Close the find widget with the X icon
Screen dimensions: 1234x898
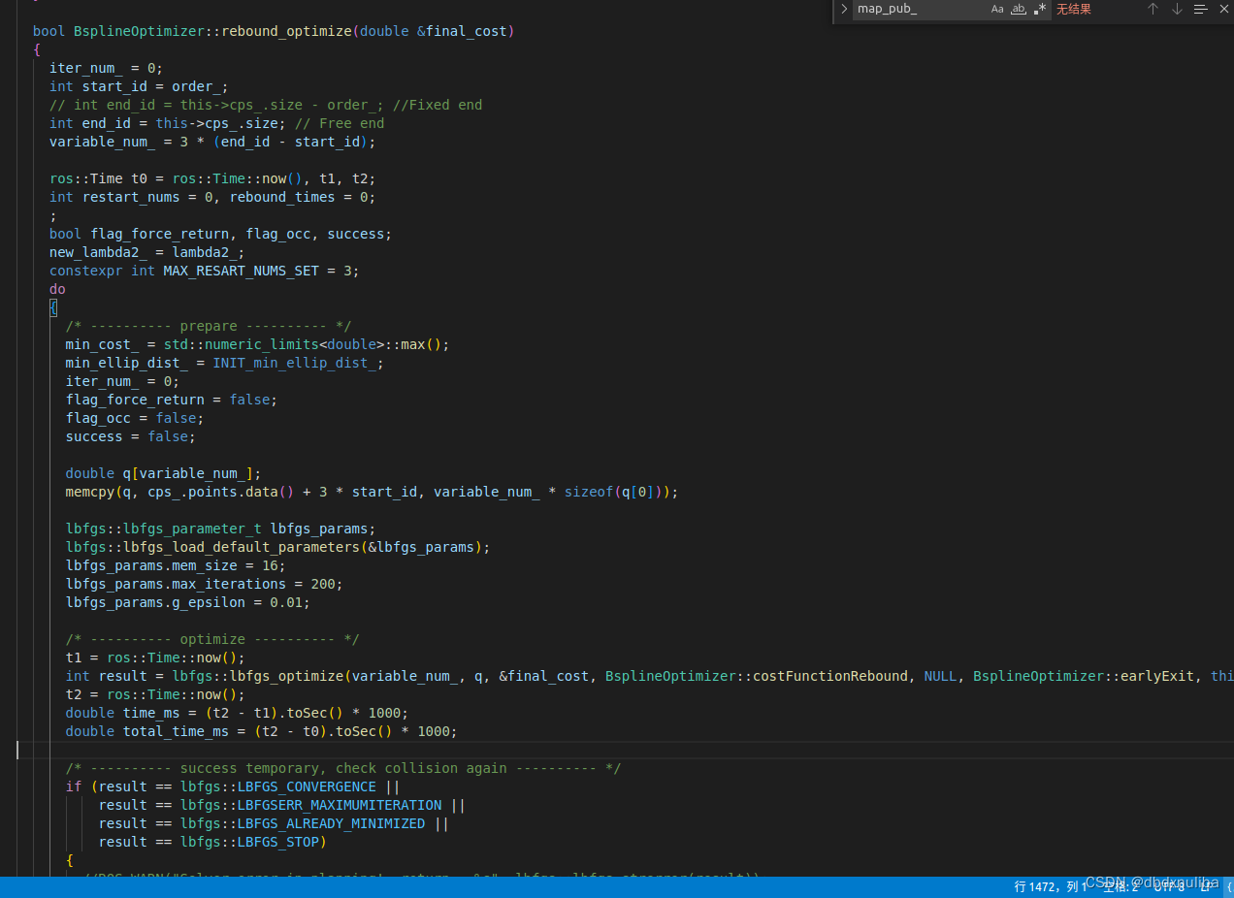[x=1223, y=10]
